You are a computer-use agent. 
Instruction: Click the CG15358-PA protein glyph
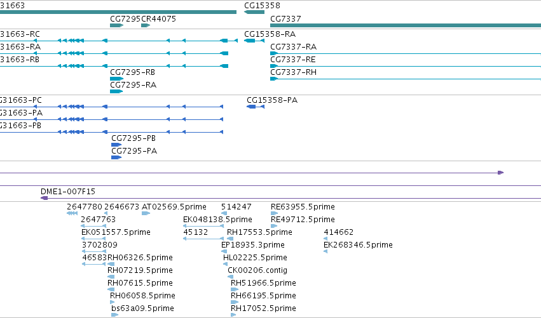[x=256, y=107]
